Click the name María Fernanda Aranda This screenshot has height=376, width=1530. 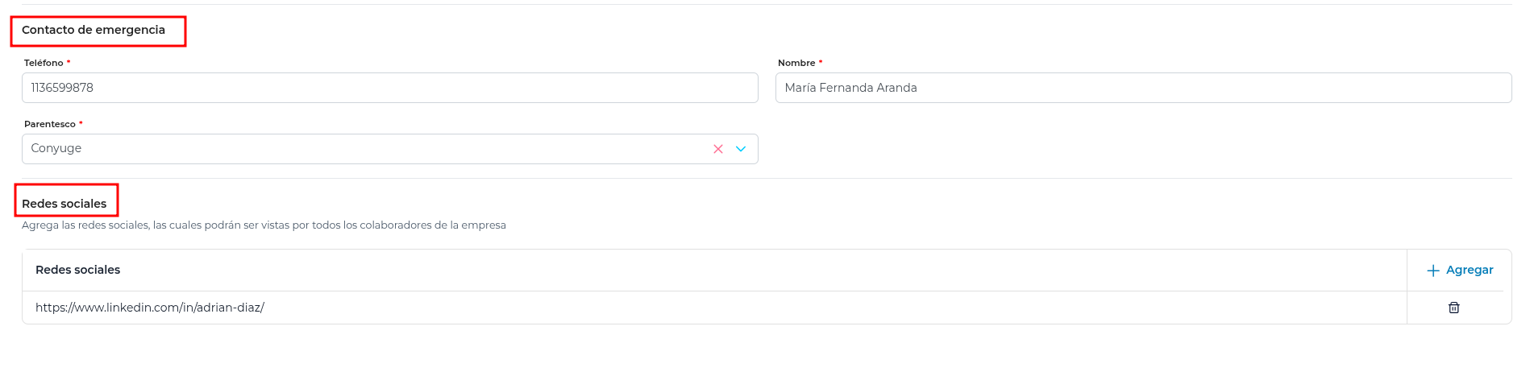[x=850, y=88]
